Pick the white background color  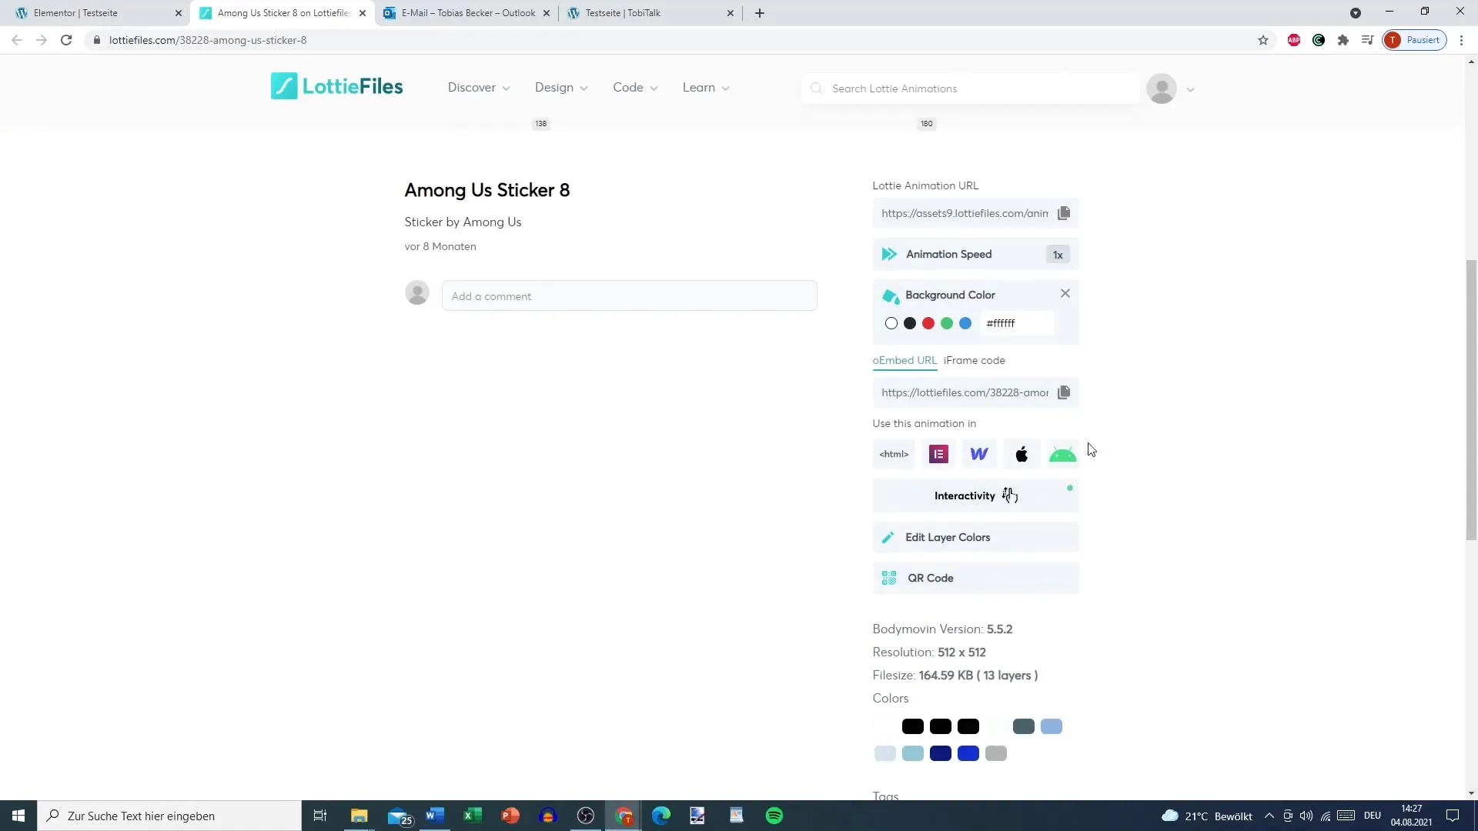[891, 323]
